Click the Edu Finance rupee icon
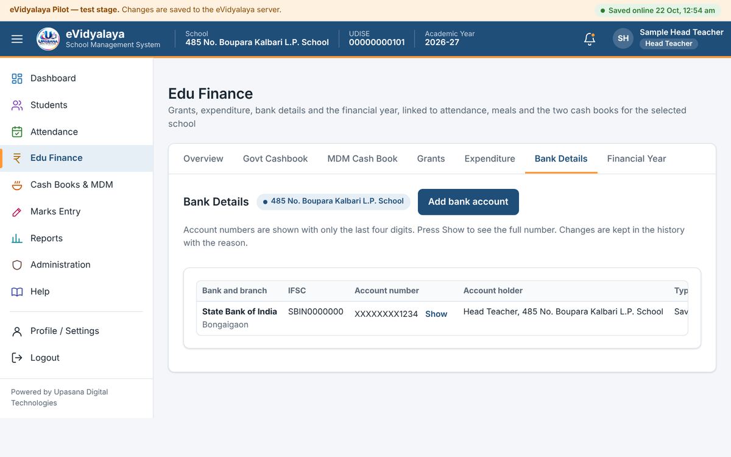731x457 pixels. (x=17, y=158)
